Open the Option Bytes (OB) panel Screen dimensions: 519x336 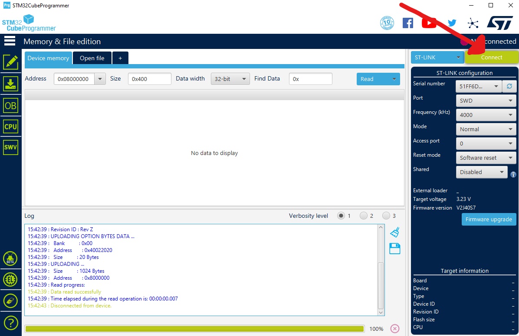point(10,106)
